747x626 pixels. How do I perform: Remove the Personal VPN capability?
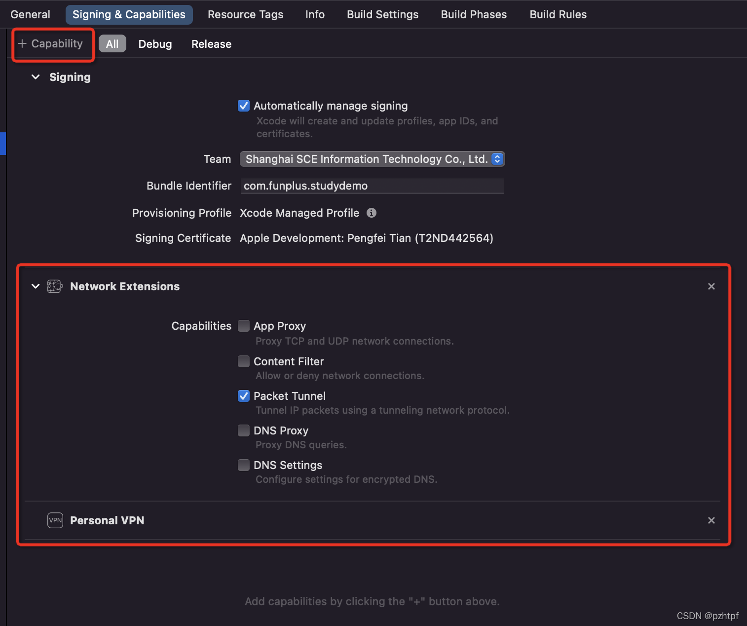coord(711,520)
